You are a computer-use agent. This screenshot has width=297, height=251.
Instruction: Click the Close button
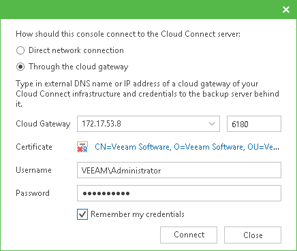pyautogui.click(x=253, y=235)
